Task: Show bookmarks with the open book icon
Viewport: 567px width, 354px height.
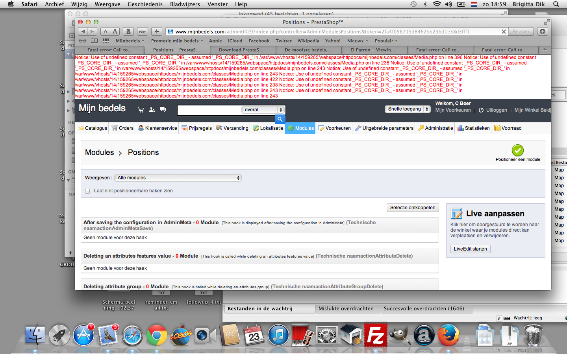Action: click(94, 41)
